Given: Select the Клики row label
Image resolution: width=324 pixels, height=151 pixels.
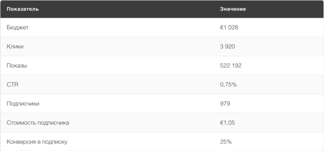Looking at the screenshot, I should click(15, 47).
